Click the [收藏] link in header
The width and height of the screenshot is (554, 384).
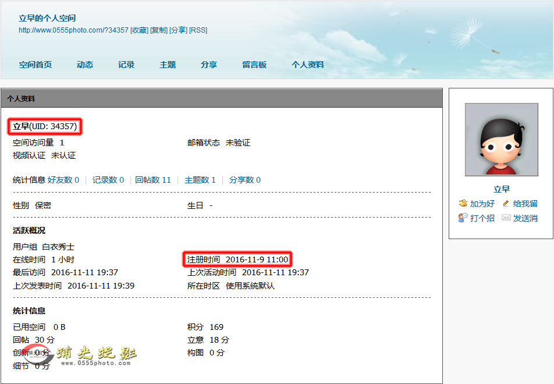pyautogui.click(x=139, y=30)
